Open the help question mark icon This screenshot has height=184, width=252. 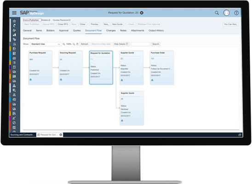pyautogui.click(x=236, y=13)
